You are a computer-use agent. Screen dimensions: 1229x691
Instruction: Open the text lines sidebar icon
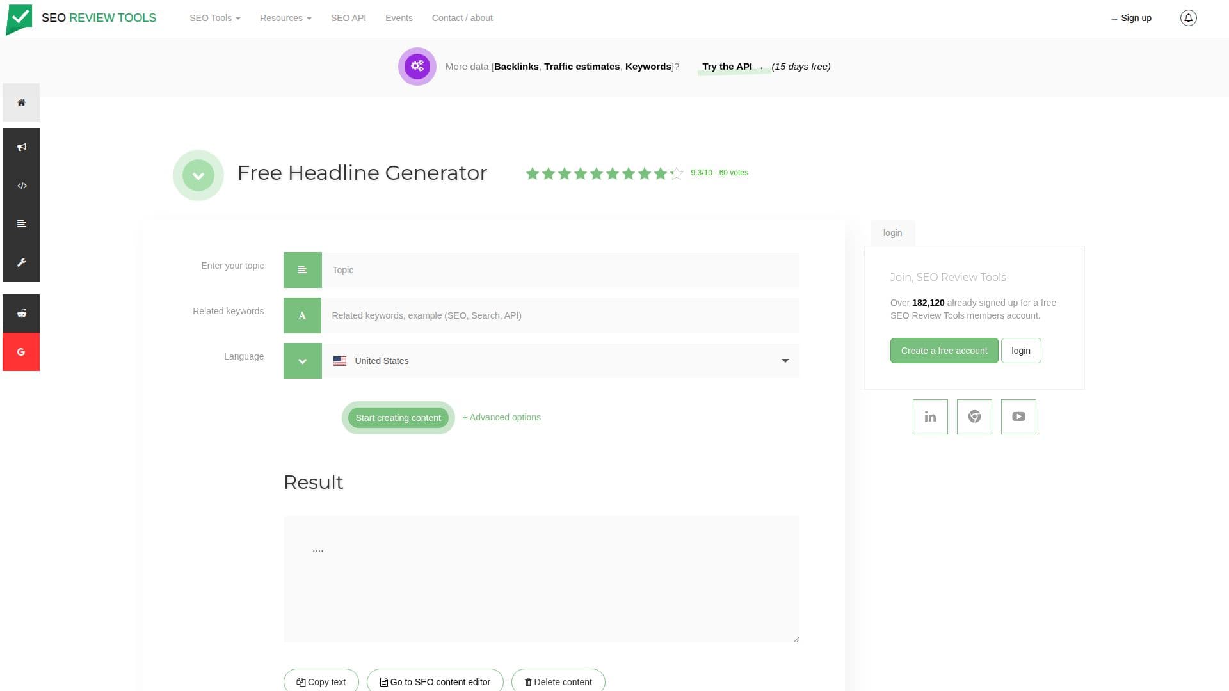click(21, 224)
